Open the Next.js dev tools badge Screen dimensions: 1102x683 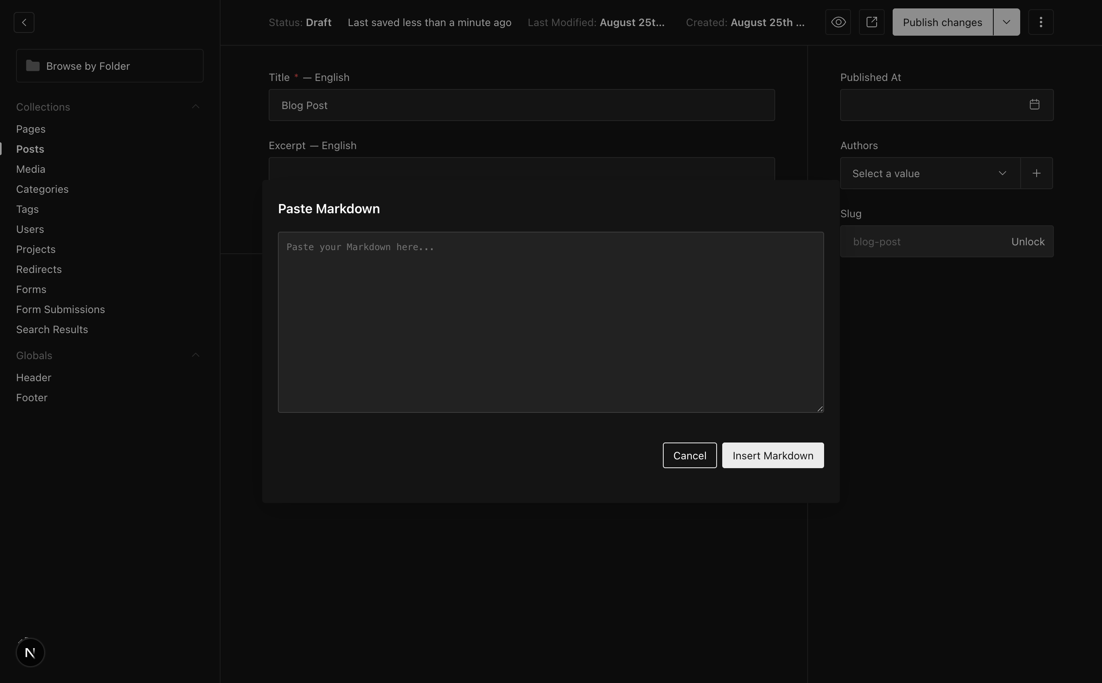30,652
